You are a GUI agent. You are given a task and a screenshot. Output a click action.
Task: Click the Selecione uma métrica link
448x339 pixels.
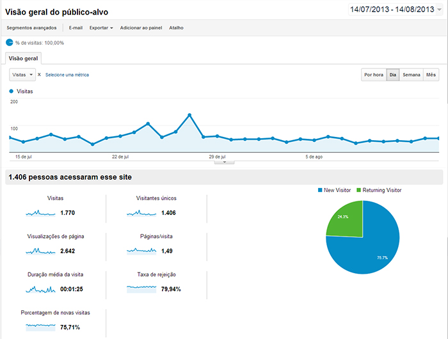coord(67,75)
